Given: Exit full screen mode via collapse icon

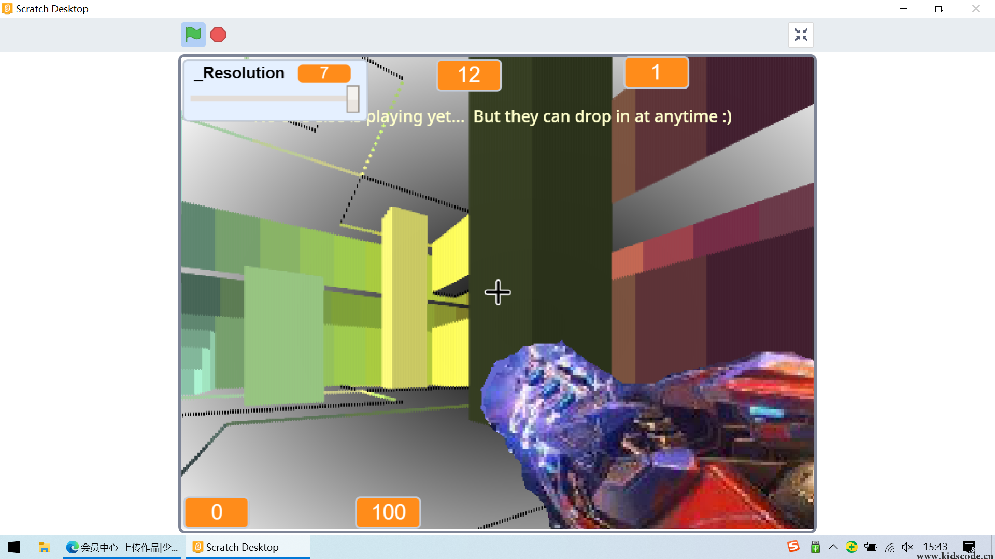Looking at the screenshot, I should click(801, 35).
